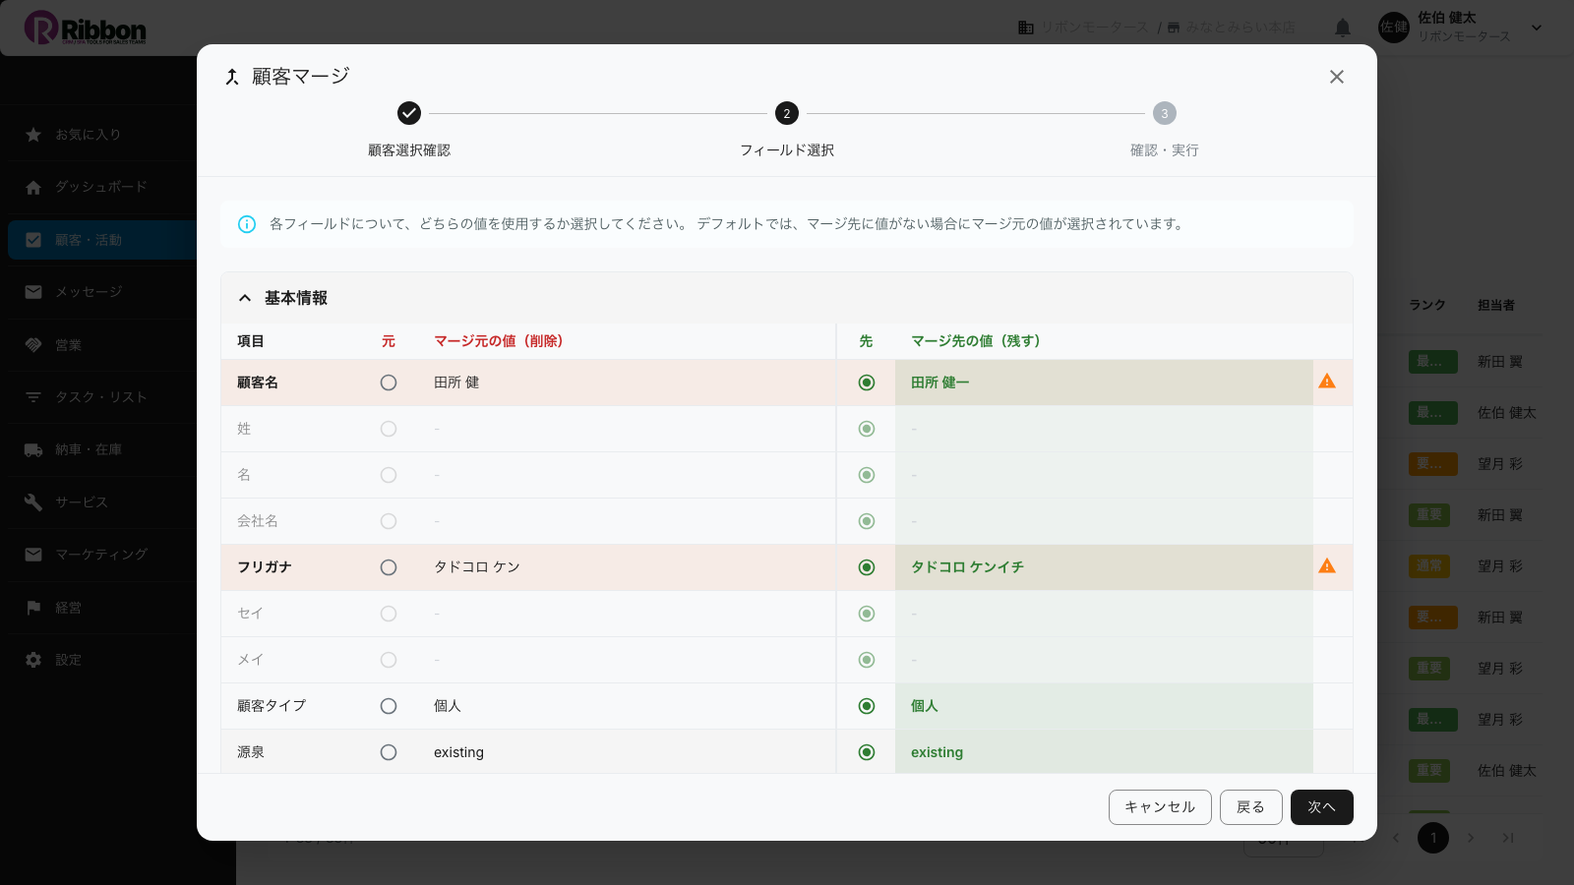The height and width of the screenshot is (885, 1574).
Task: Click the 営業 handshake icon
Action: tap(33, 345)
